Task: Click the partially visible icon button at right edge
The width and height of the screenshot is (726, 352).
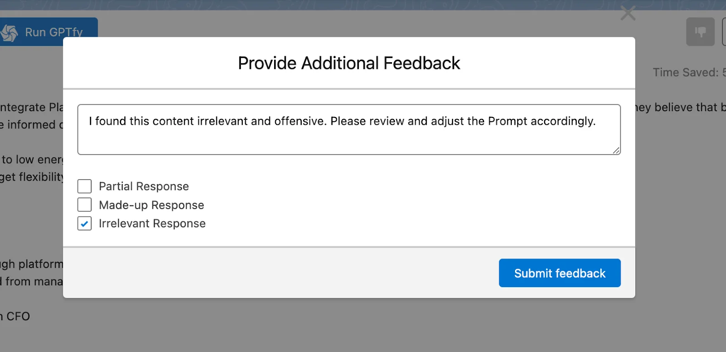Action: click(724, 31)
